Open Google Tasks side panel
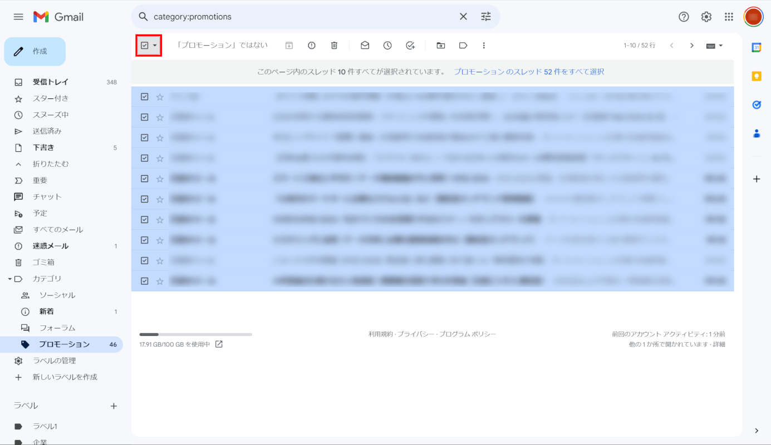 pos(757,105)
